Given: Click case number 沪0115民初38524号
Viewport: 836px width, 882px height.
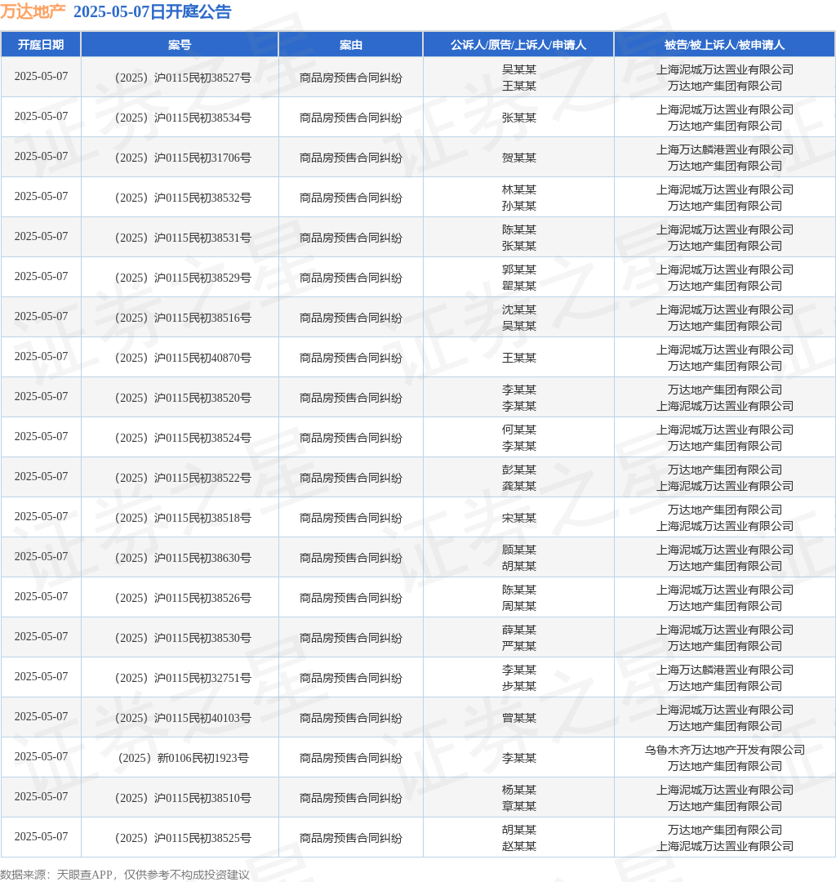Looking at the screenshot, I should click(x=183, y=438).
